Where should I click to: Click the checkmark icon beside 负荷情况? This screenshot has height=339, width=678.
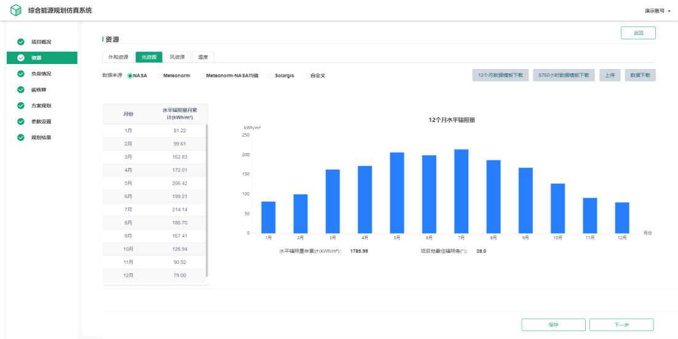21,74
